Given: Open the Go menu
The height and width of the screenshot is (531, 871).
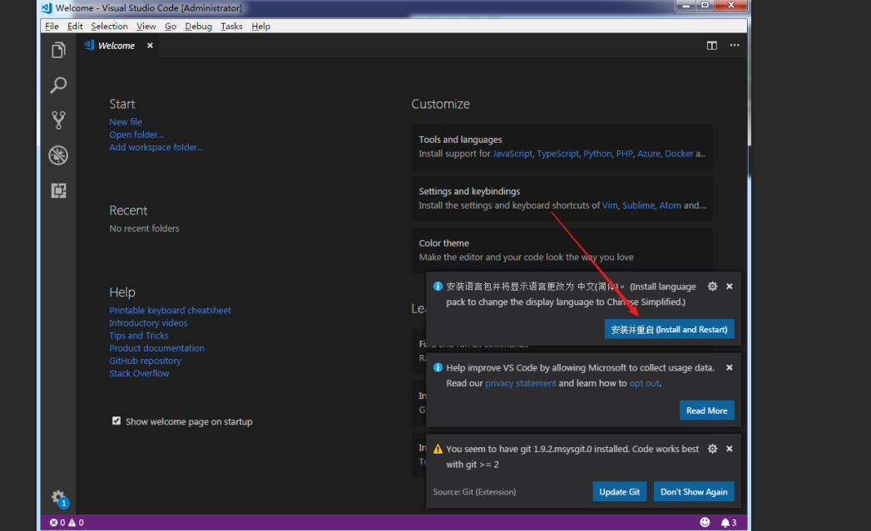Looking at the screenshot, I should click(x=171, y=26).
